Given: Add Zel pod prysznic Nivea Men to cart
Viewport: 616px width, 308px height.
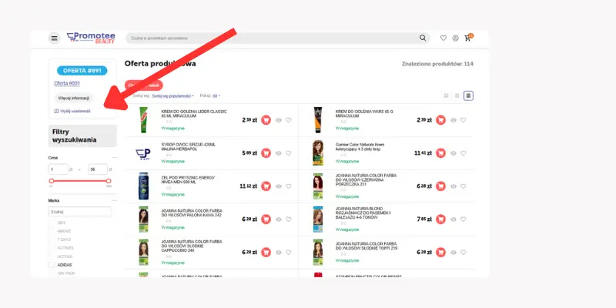Looking at the screenshot, I should [266, 186].
